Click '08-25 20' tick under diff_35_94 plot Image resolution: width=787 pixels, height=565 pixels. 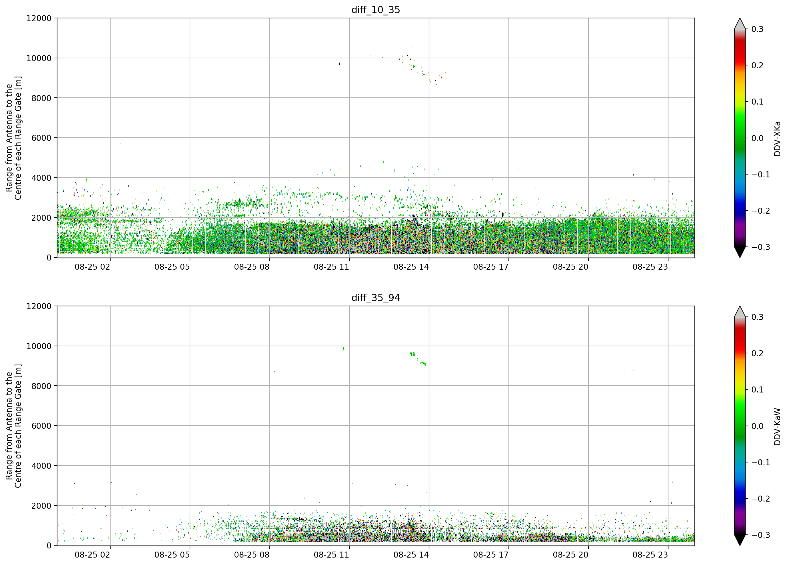tap(570, 555)
